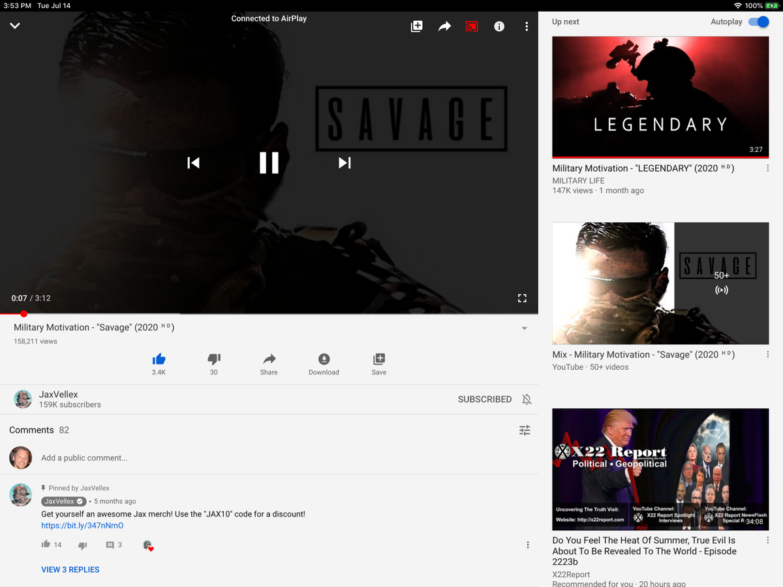The height and width of the screenshot is (587, 783).
Task: Click the video title Military Motivation Savage
Action: coord(94,327)
